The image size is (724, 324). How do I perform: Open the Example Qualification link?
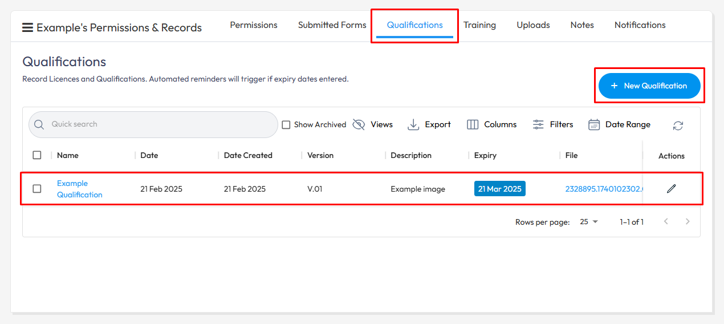(80, 189)
